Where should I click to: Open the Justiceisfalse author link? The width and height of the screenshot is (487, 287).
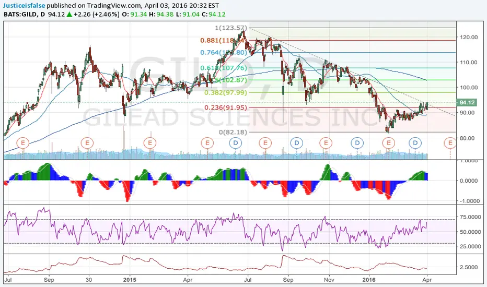24,6
